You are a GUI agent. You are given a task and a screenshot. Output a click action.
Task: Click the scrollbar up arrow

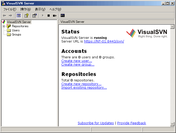[x=172, y=27]
